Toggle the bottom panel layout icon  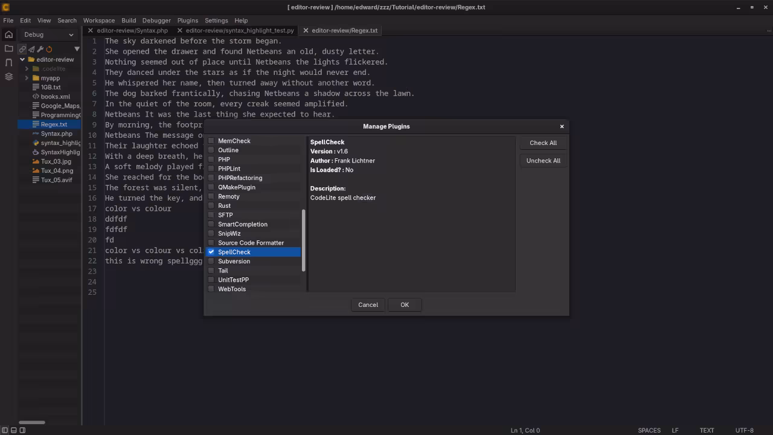pyautogui.click(x=13, y=430)
